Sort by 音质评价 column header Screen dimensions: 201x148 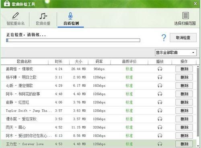[x=129, y=62]
